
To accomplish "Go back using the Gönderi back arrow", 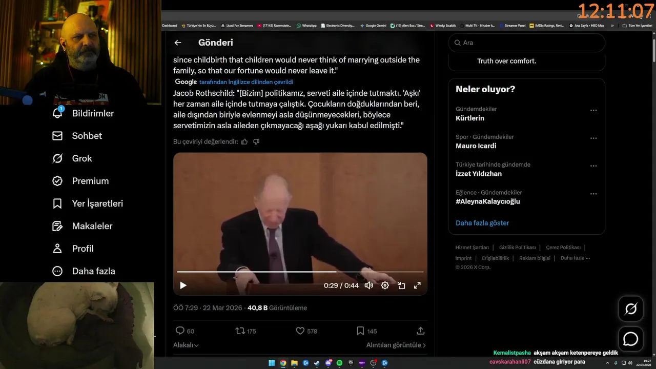I will 178,43.
